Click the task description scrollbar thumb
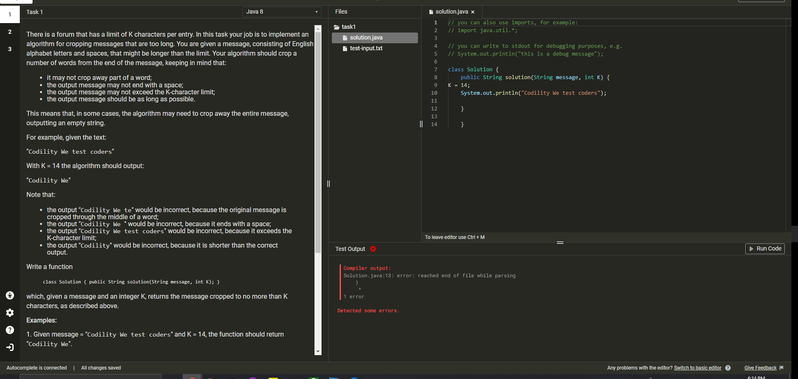This screenshot has height=379, width=798. [x=318, y=142]
